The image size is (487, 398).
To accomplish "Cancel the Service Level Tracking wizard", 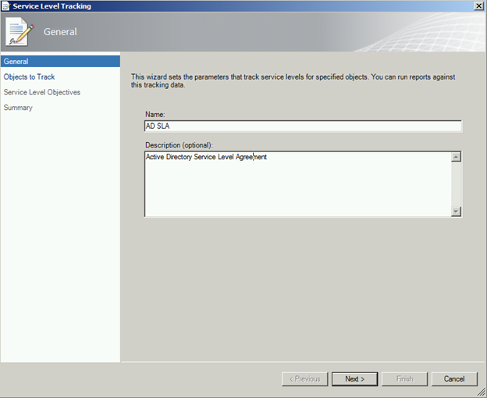I will tap(454, 379).
